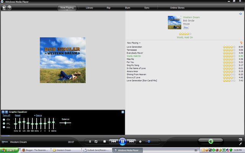Open the Now Playing tab
Viewport: 245px width, 153px height.
point(67,8)
